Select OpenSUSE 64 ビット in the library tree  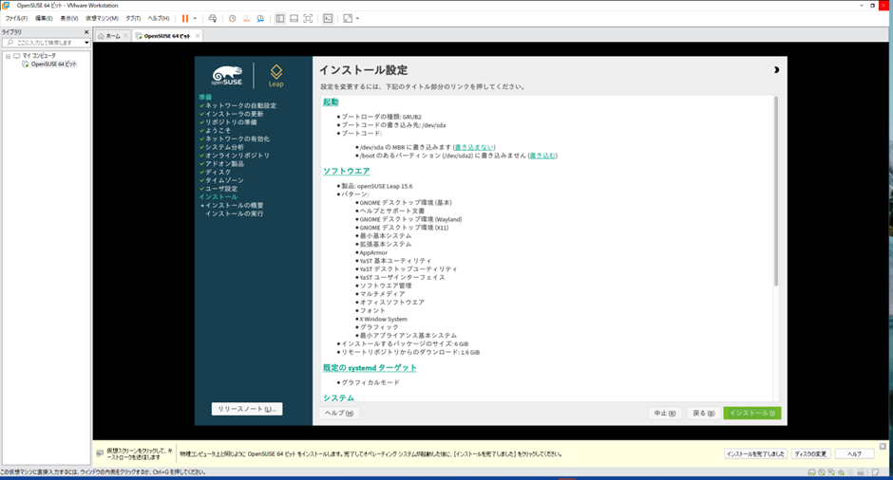click(x=54, y=65)
